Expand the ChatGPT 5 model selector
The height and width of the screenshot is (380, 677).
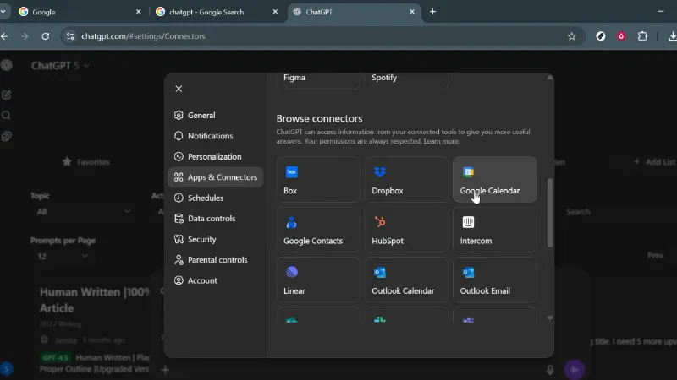(60, 65)
